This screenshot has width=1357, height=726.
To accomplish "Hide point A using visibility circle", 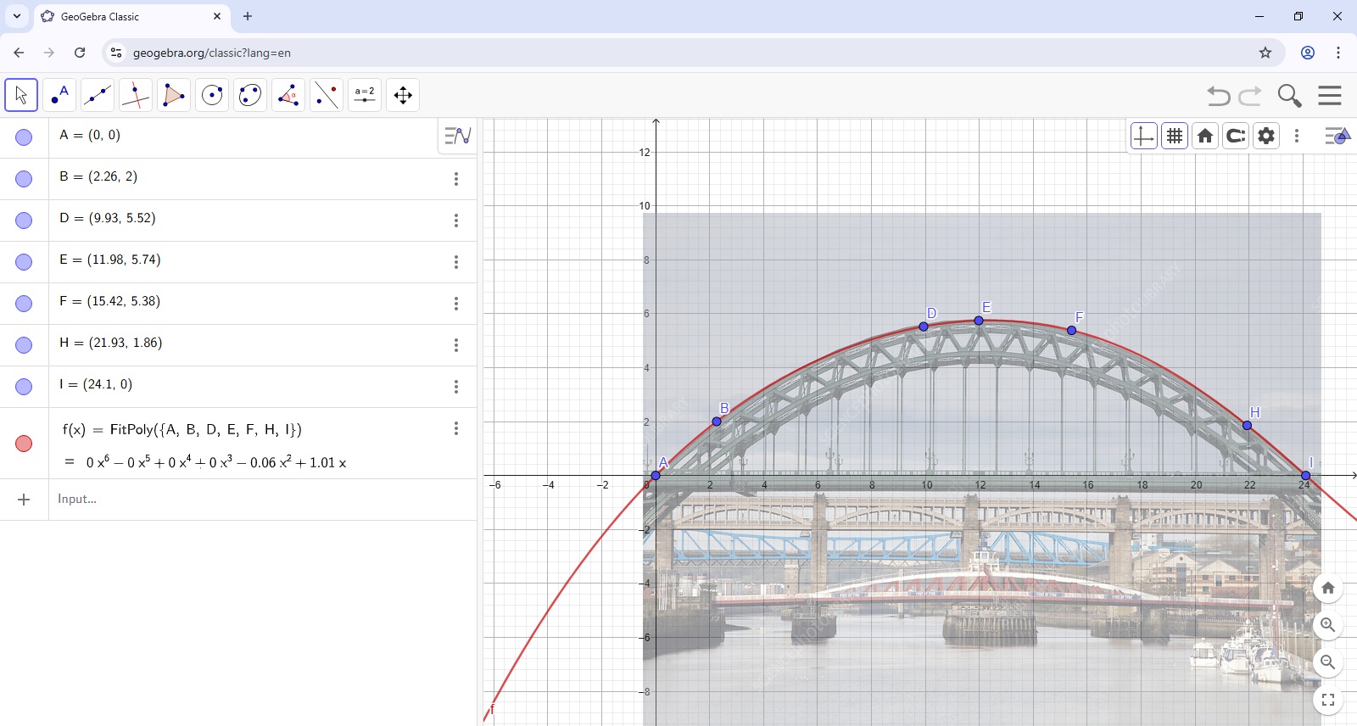I will (24, 137).
